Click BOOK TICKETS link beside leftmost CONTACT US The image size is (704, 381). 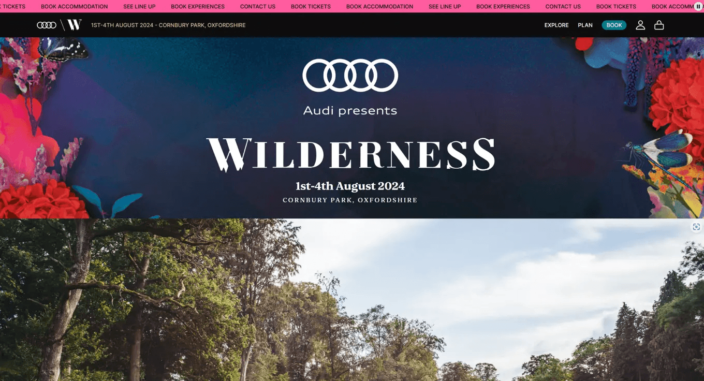click(x=311, y=7)
